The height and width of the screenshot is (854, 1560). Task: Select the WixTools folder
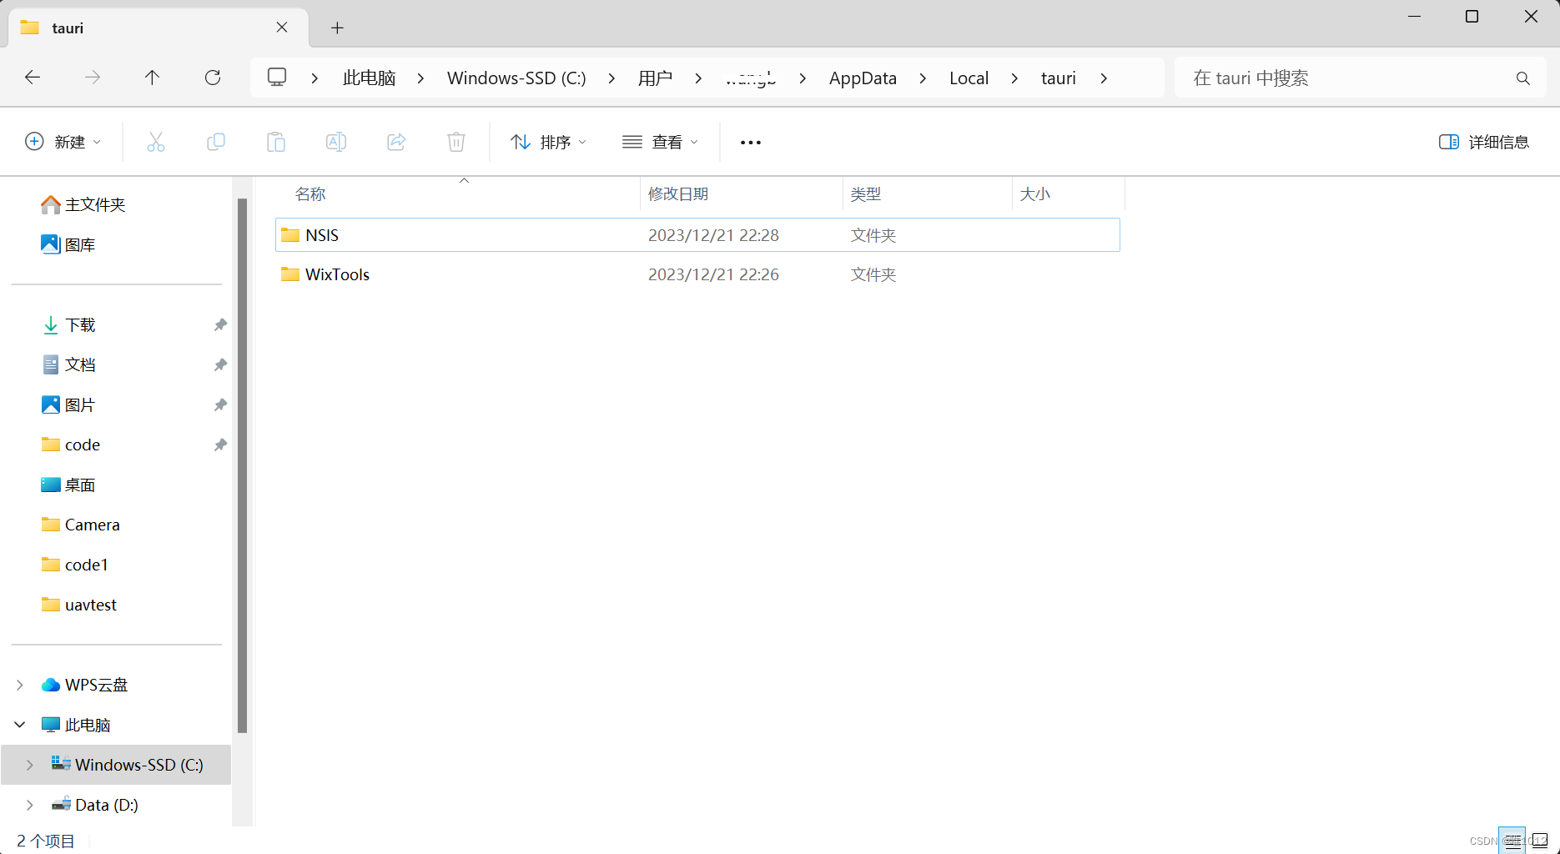[x=697, y=274]
